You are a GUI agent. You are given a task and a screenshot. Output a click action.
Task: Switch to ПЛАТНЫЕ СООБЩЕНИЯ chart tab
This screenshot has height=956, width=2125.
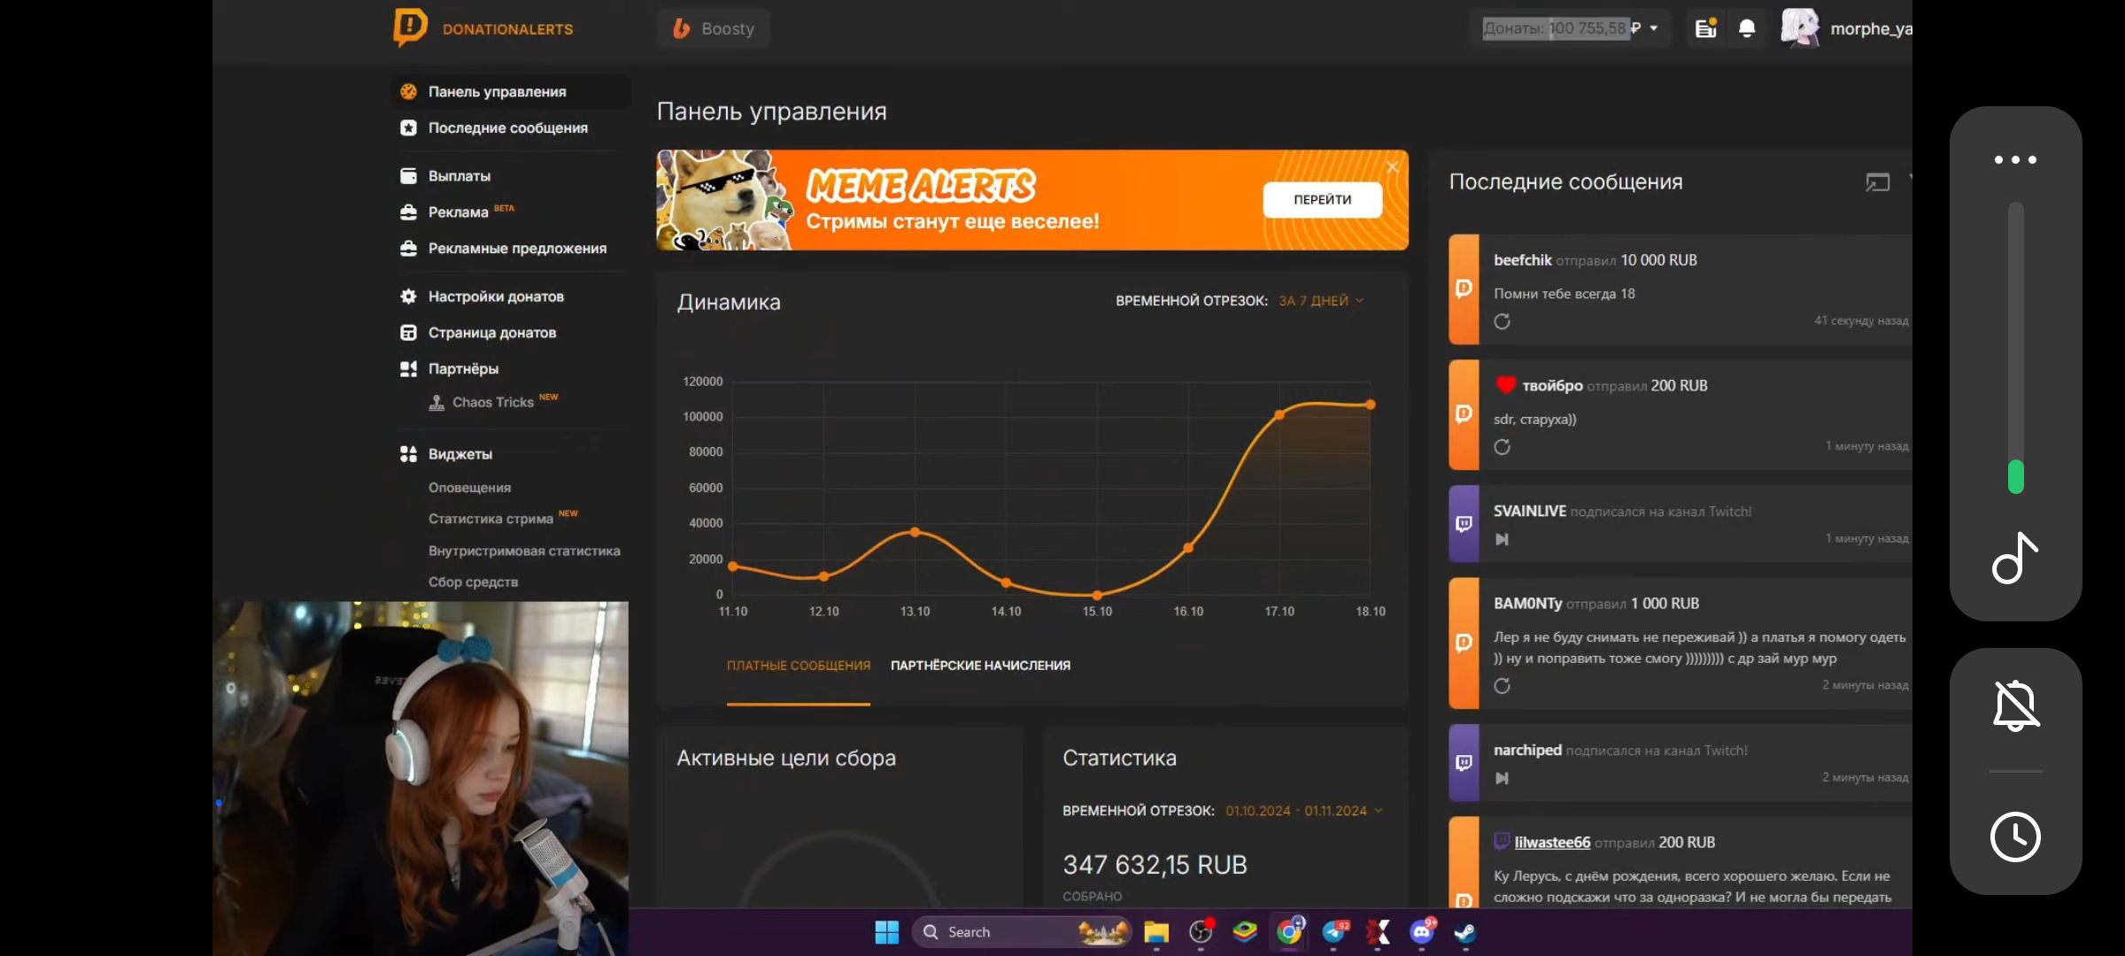point(798,665)
